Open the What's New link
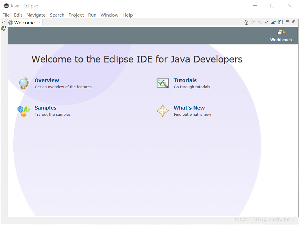 tap(189, 108)
